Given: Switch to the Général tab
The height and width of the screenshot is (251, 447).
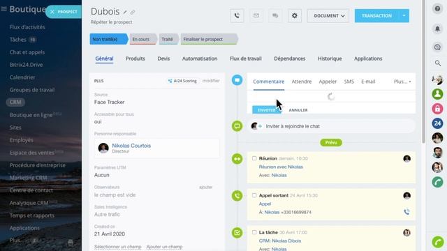Looking at the screenshot, I should point(104,59).
